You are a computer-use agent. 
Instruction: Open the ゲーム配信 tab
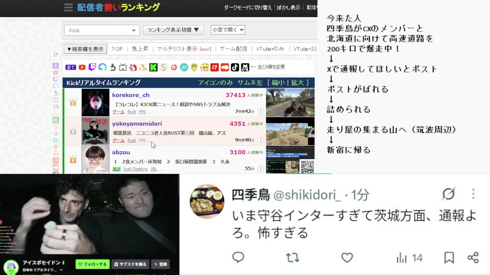pos(233,49)
